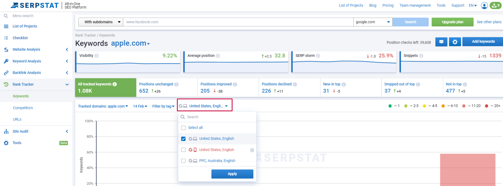Viewport: 503px width, 186px height.
Task: Click the Dropped out of top info icon
Action: coord(418,84)
